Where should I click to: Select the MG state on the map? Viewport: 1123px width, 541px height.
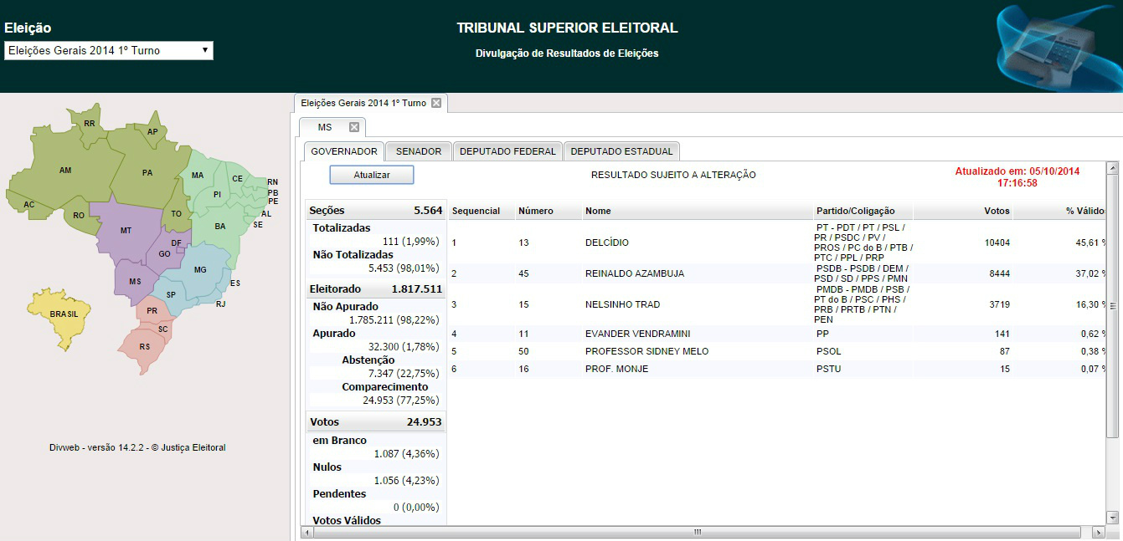pos(200,269)
